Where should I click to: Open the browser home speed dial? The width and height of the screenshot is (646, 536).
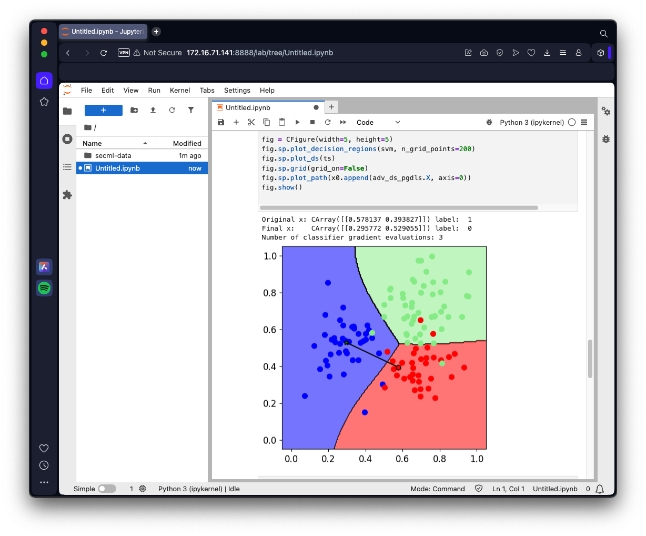(x=44, y=81)
